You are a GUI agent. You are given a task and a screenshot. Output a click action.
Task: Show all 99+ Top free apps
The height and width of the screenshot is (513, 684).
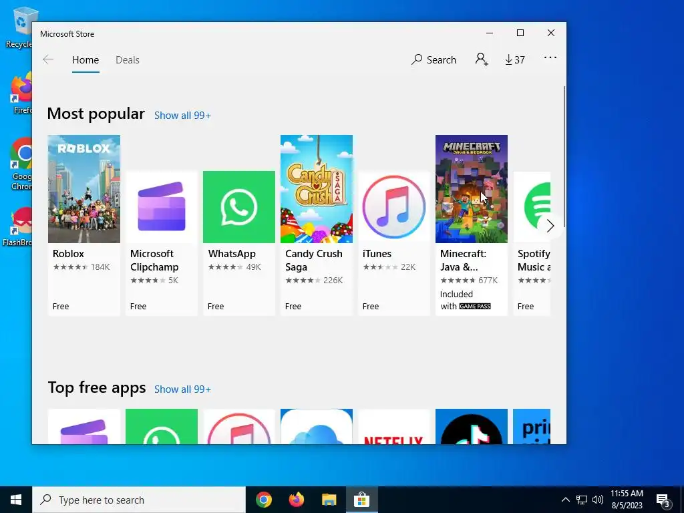pyautogui.click(x=182, y=389)
